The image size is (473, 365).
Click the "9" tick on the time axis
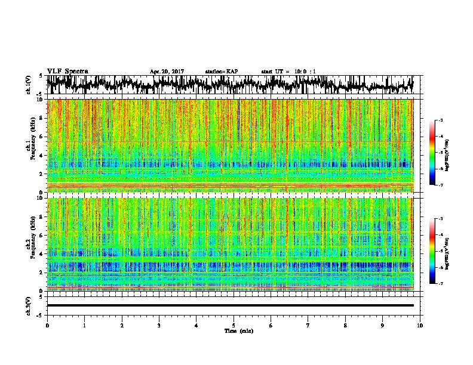pyautogui.click(x=382, y=326)
